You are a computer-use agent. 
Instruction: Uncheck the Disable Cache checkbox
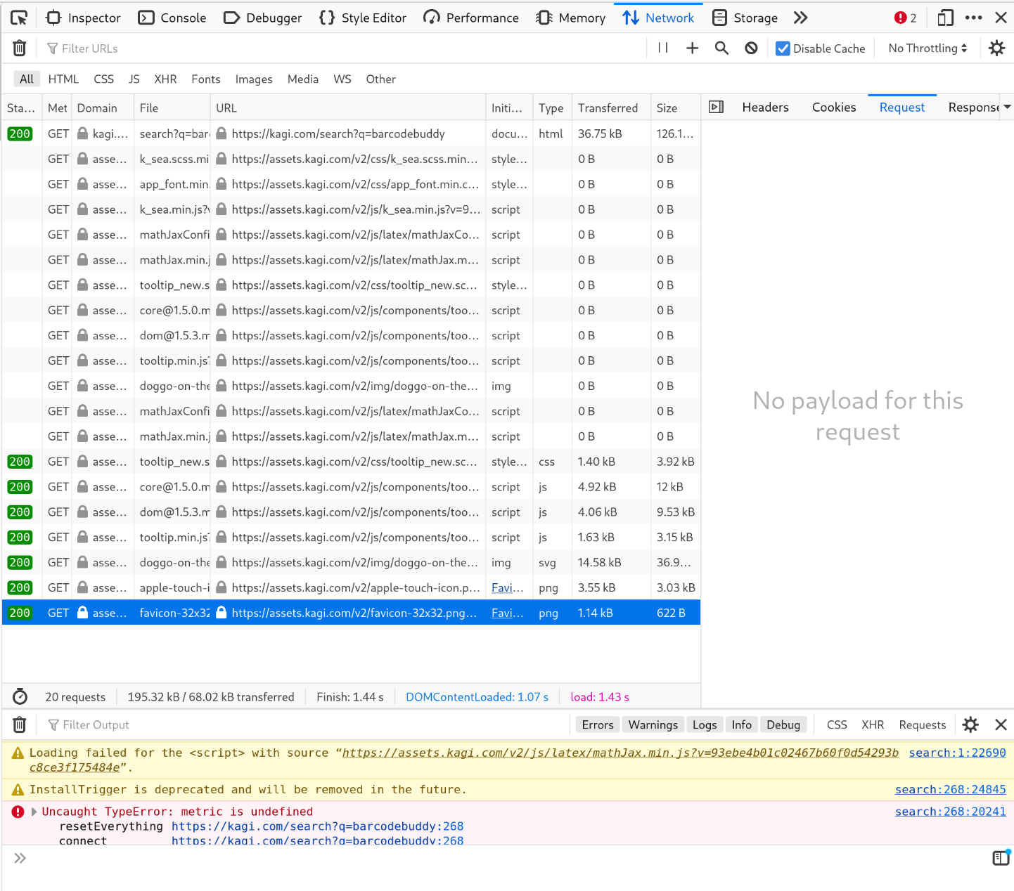click(x=783, y=48)
